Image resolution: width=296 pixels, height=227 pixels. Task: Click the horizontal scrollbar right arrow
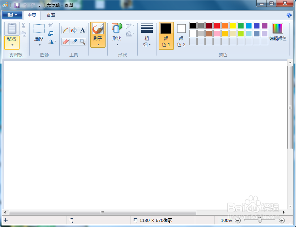coord(284,212)
